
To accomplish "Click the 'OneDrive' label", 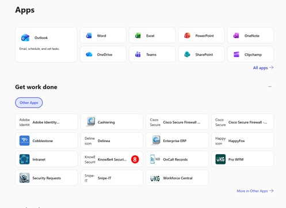I will click(105, 54).
